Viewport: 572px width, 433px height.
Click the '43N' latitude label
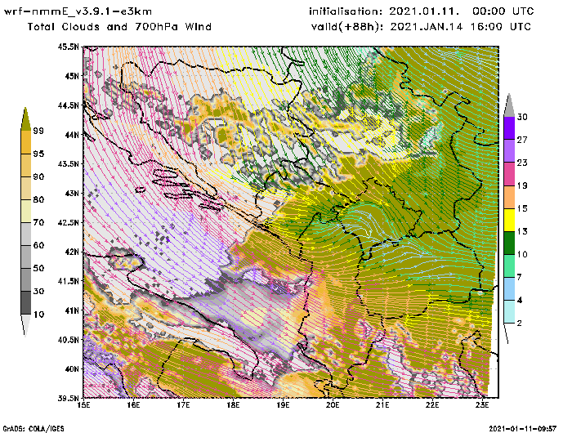72,194
